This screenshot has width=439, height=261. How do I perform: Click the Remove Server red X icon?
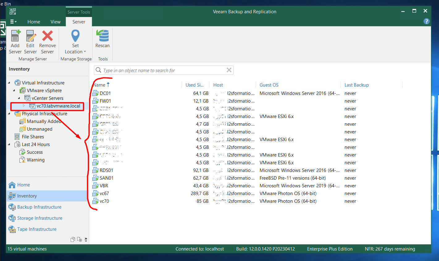48,36
